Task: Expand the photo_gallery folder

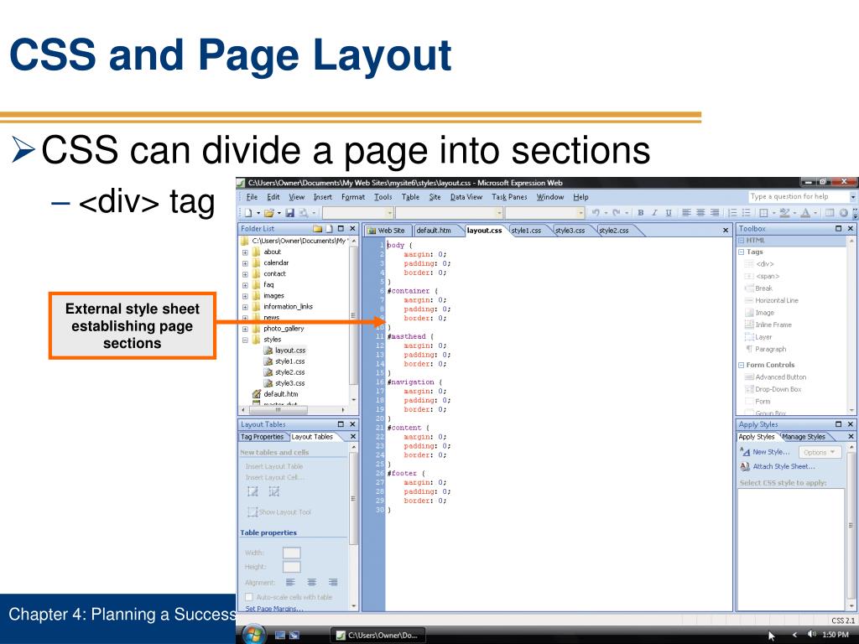Action: (246, 329)
